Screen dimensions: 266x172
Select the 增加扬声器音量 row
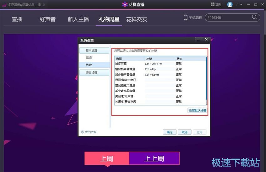(x=160, y=69)
